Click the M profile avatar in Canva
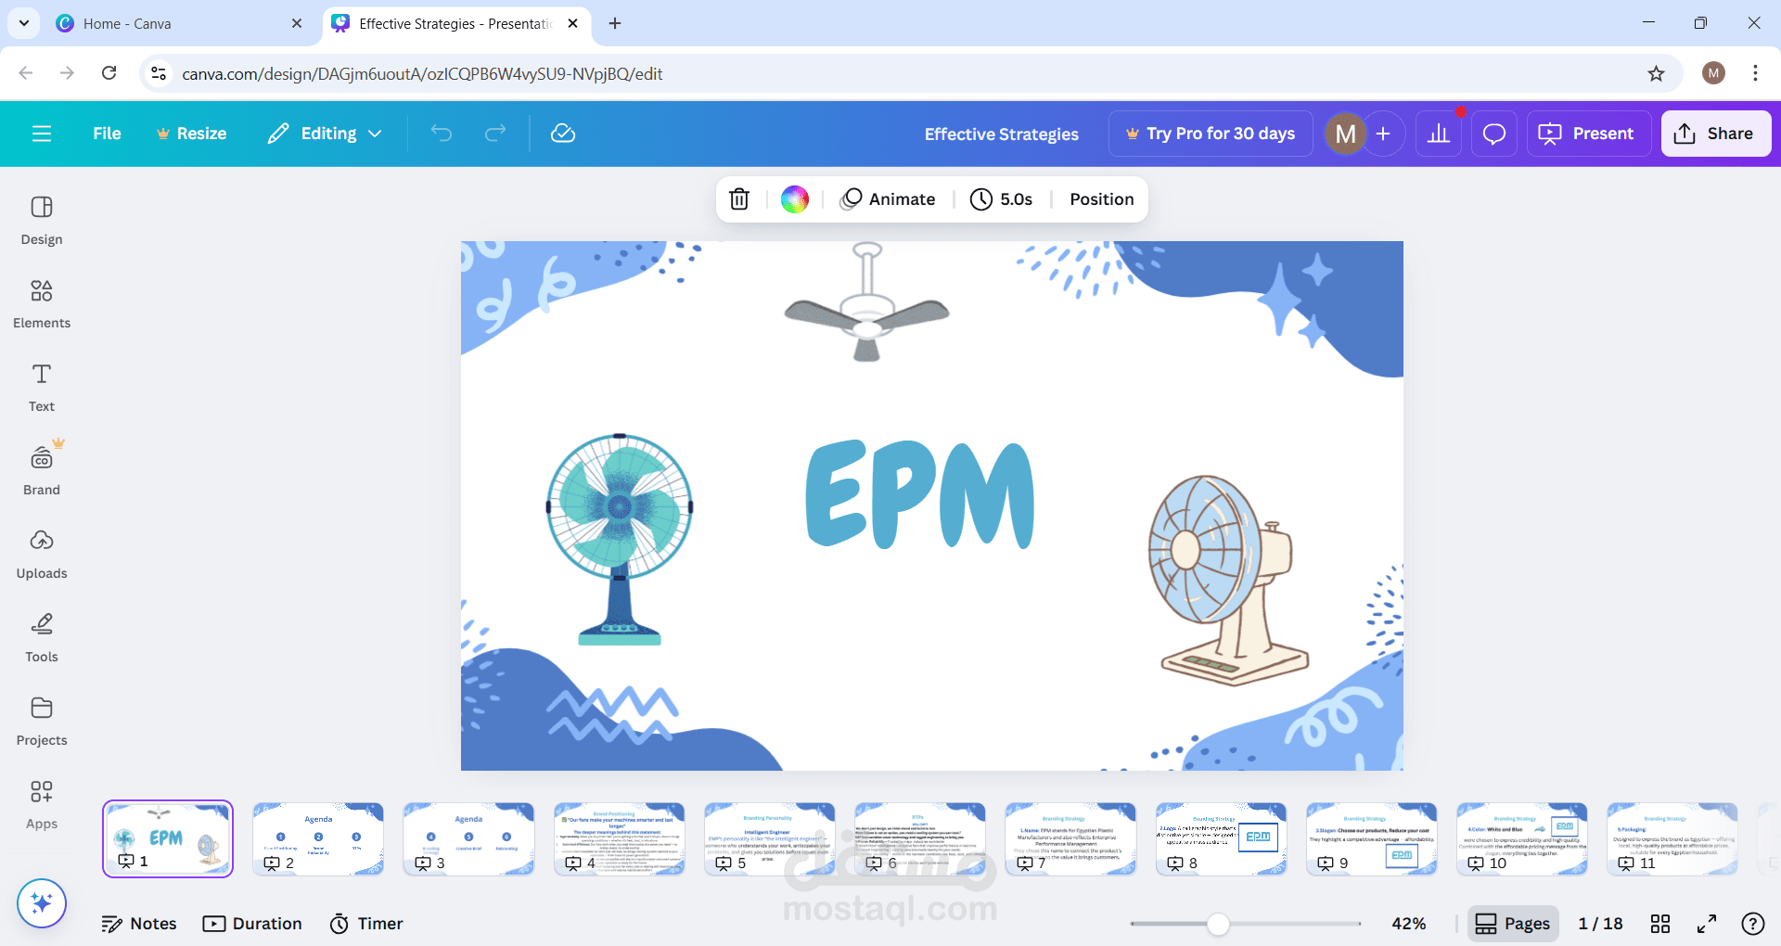 point(1345,134)
